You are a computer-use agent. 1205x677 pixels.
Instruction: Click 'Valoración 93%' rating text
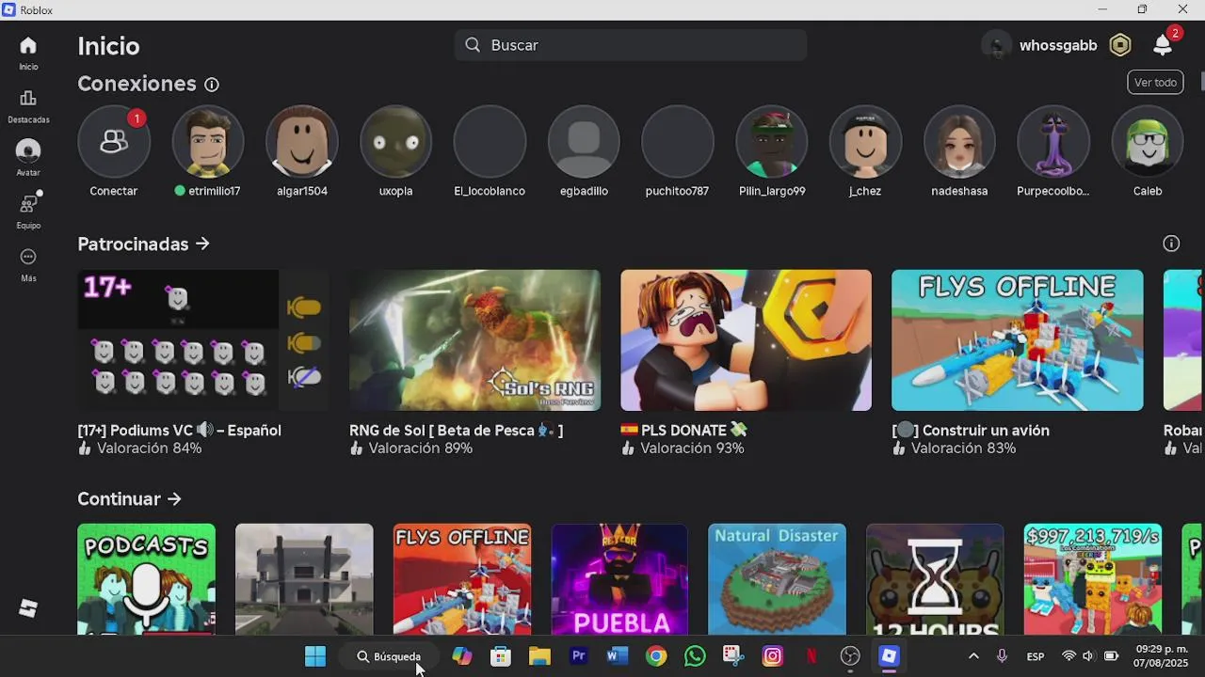pyautogui.click(x=692, y=449)
